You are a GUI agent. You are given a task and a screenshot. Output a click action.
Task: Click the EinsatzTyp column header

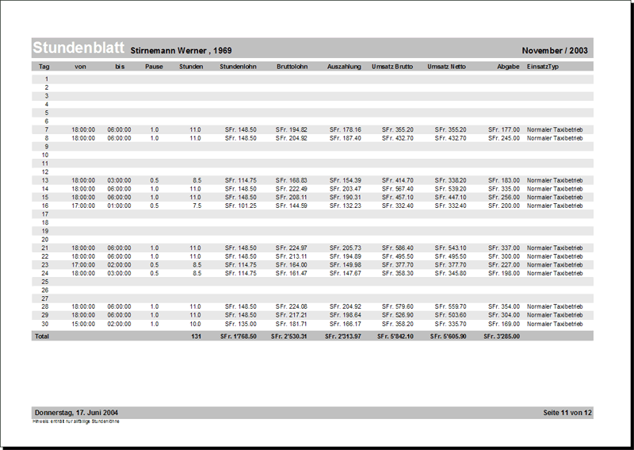pyautogui.click(x=543, y=67)
